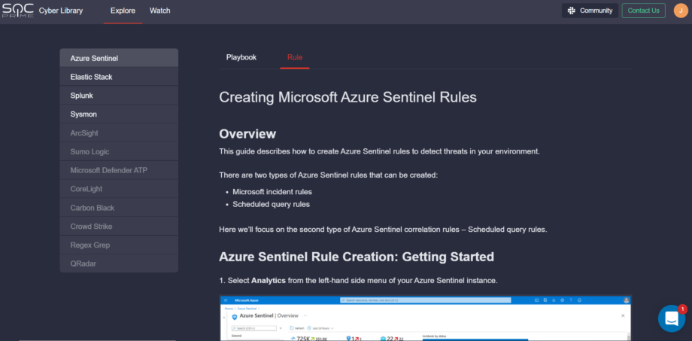Click the Overview heading
Screen dimensions: 692x341
click(247, 133)
